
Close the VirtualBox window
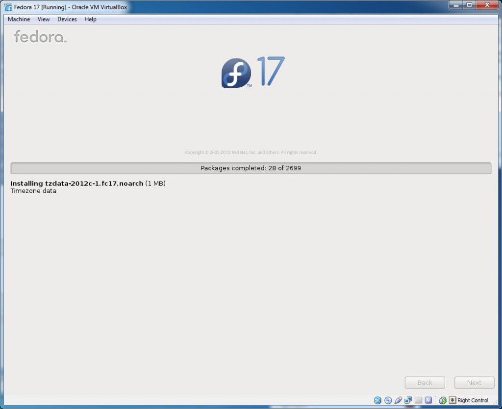coord(487,5)
